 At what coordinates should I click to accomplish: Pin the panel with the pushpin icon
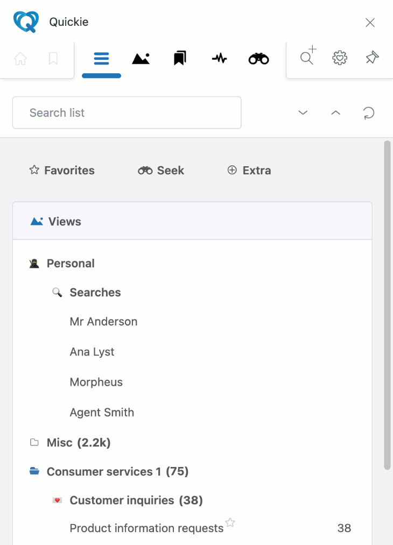tap(372, 58)
